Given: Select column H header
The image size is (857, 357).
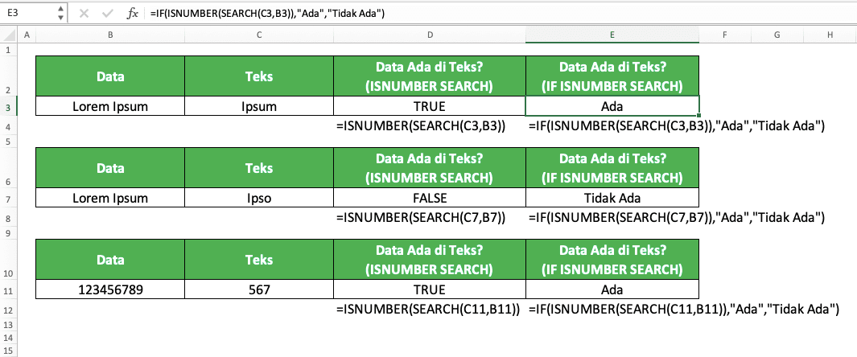Looking at the screenshot, I should 830,35.
